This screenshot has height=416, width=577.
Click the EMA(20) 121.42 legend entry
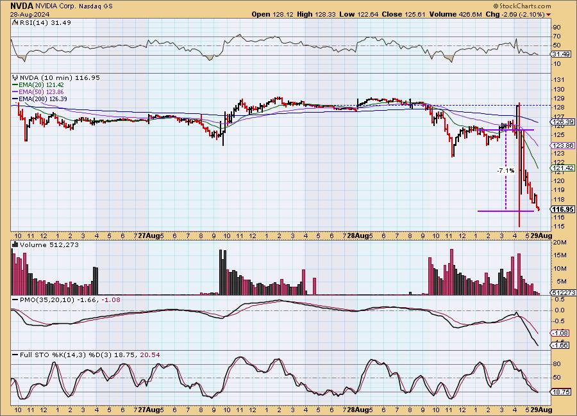coord(38,85)
